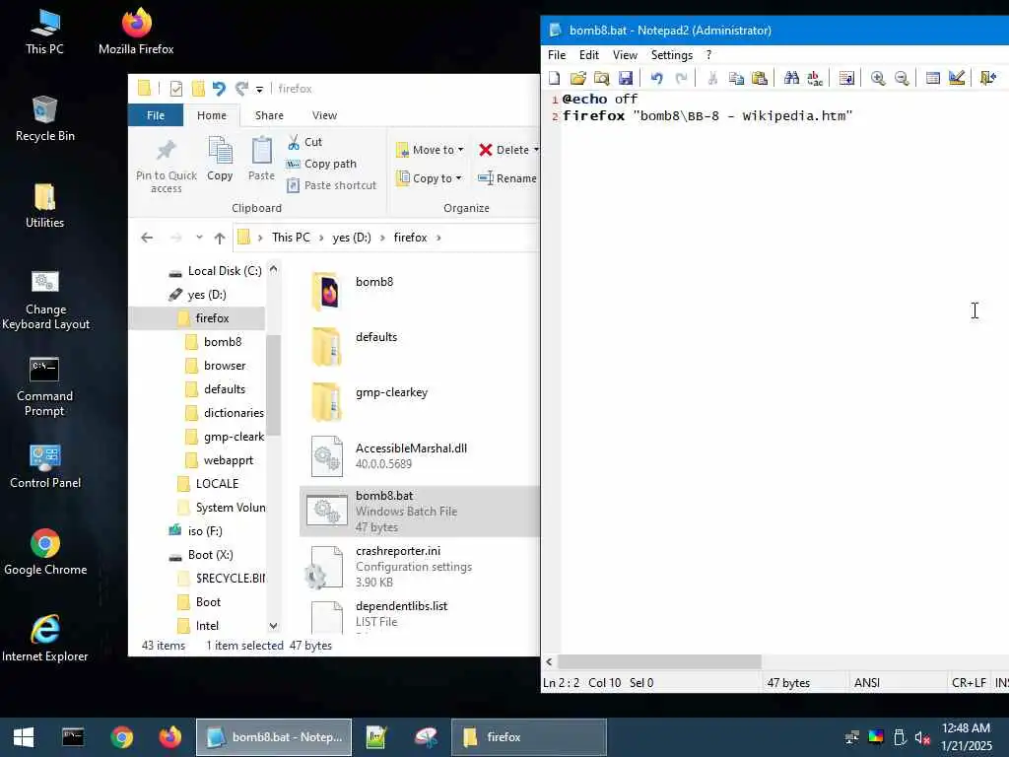The width and height of the screenshot is (1009, 757).
Task: Click the Zoom in magnifier icon
Action: pos(878,79)
